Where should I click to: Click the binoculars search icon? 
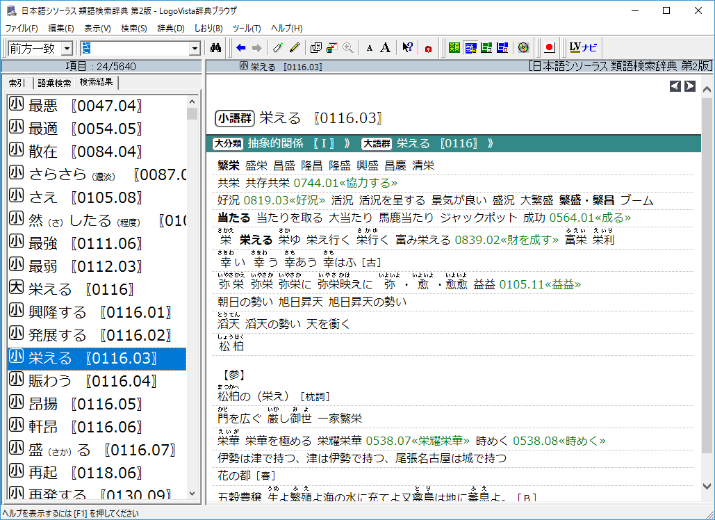[215, 48]
